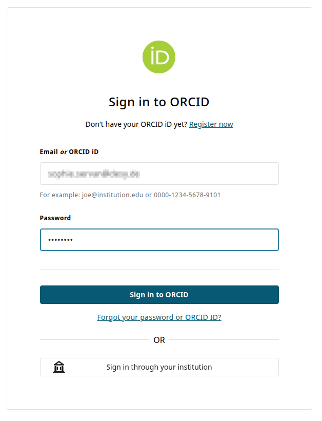Screen dimensions: 322x421
Task: Choose Sign in through your institution
Action: pos(159,367)
